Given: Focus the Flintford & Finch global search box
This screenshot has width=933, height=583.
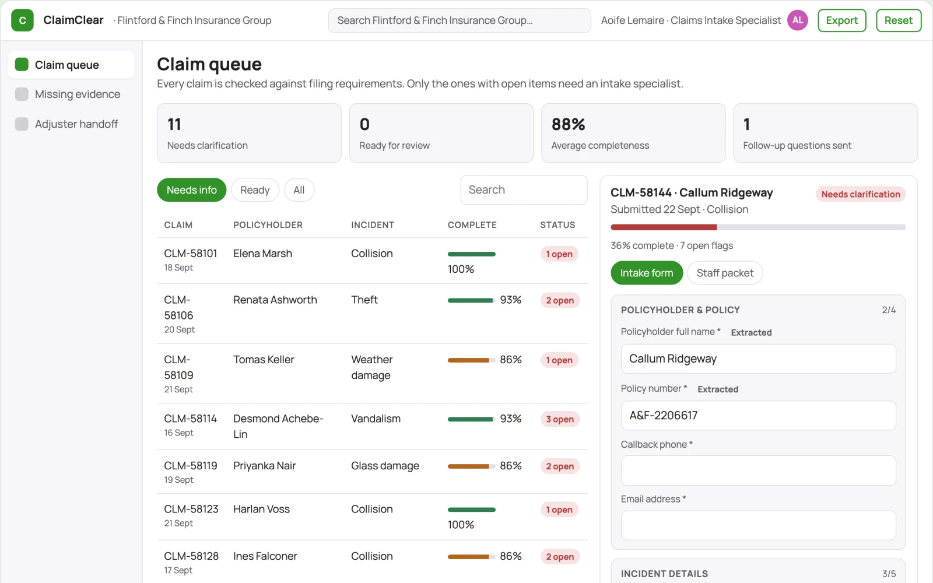Looking at the screenshot, I should 460,20.
